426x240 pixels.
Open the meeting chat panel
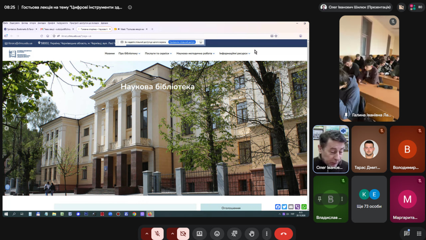click(407, 233)
